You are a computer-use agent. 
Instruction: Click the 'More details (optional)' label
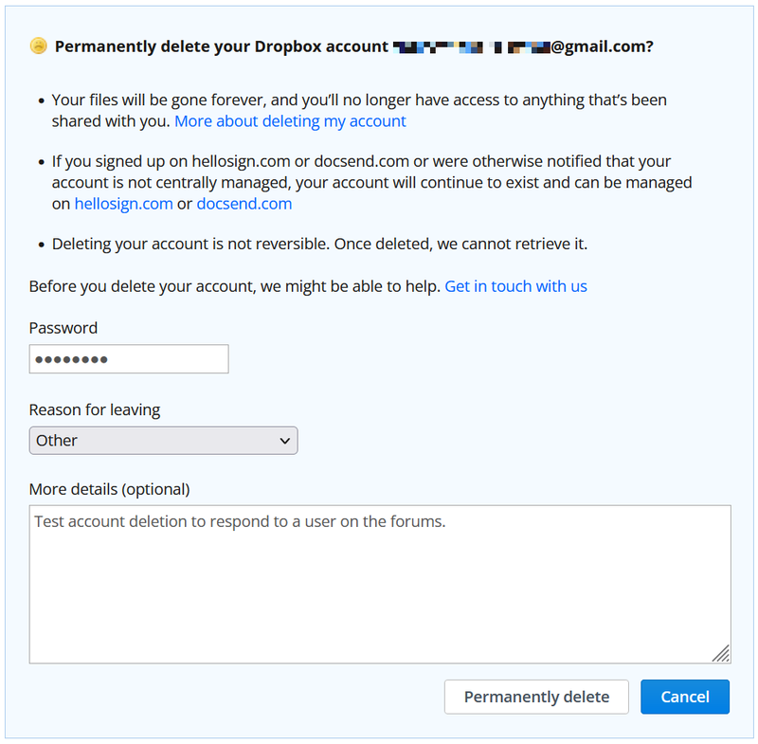coord(109,490)
